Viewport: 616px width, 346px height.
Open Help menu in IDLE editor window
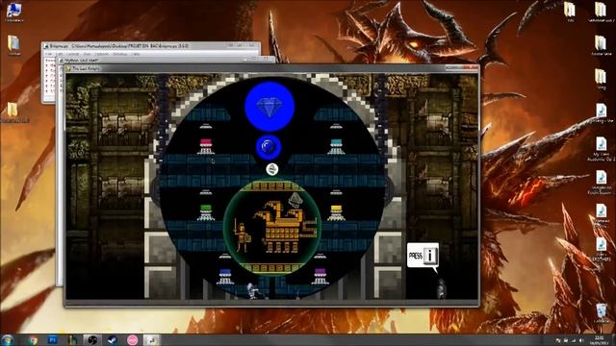[136, 54]
